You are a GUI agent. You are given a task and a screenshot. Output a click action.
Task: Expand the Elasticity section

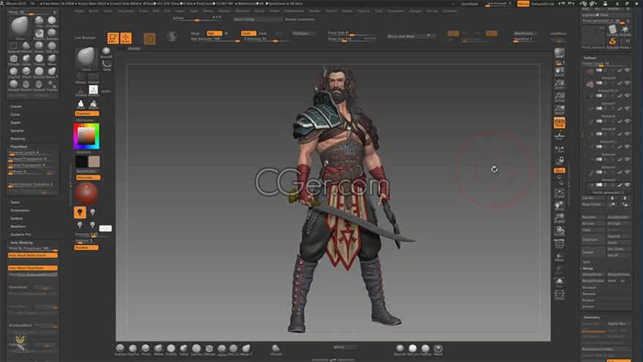tap(18, 139)
